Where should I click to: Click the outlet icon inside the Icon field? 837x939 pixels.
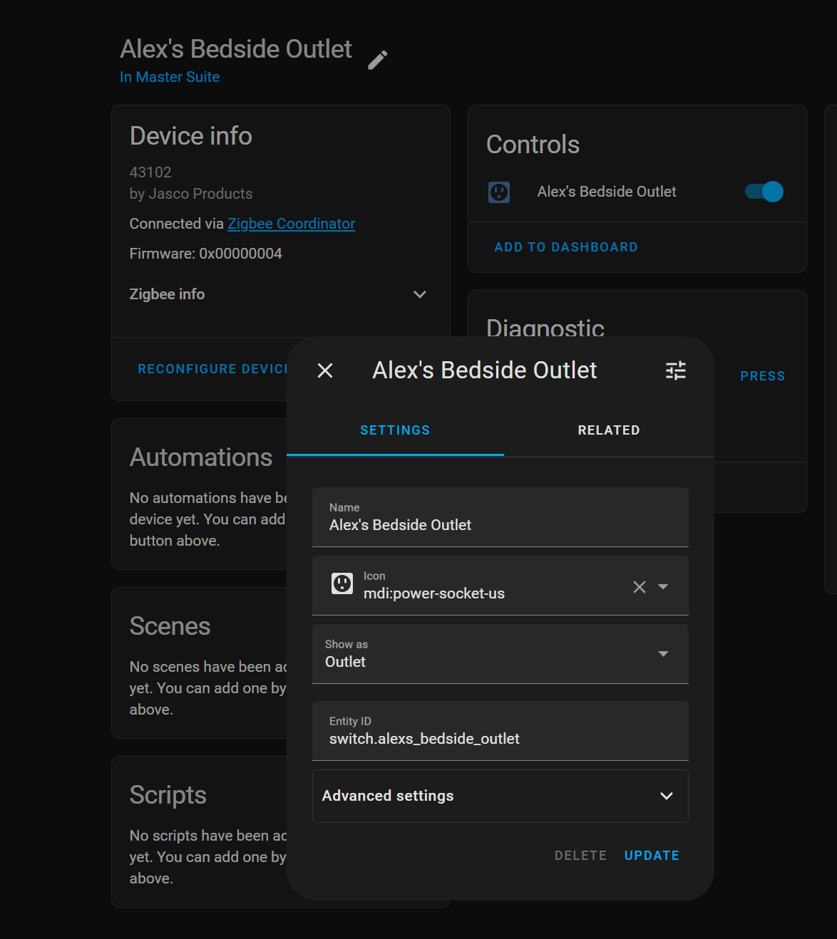tap(342, 583)
